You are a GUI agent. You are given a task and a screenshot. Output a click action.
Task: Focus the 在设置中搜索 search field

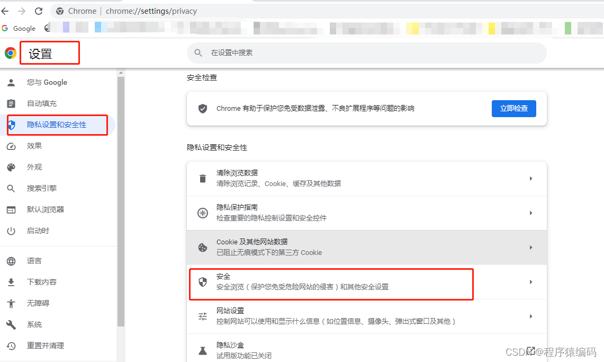click(367, 53)
